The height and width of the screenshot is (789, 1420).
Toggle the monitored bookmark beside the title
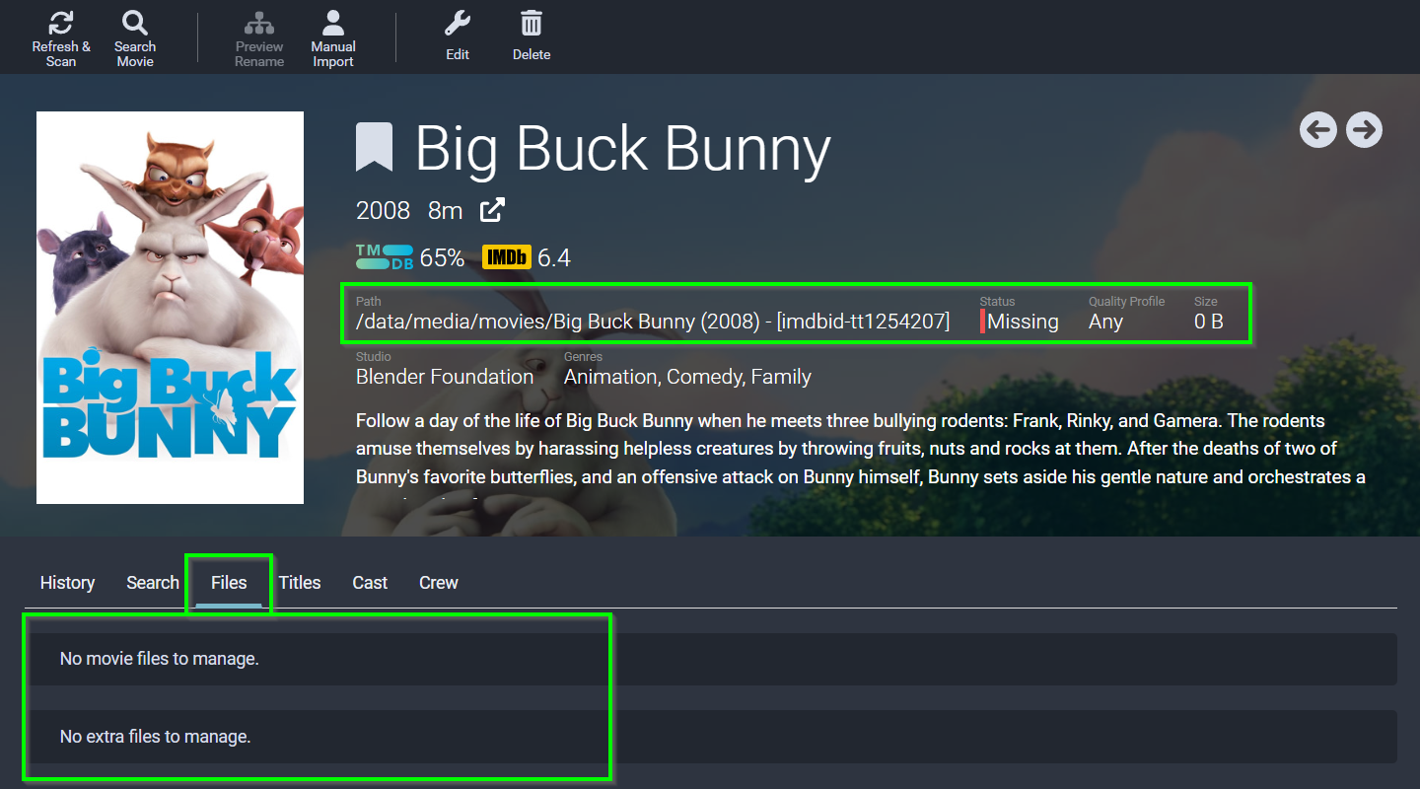tap(375, 148)
